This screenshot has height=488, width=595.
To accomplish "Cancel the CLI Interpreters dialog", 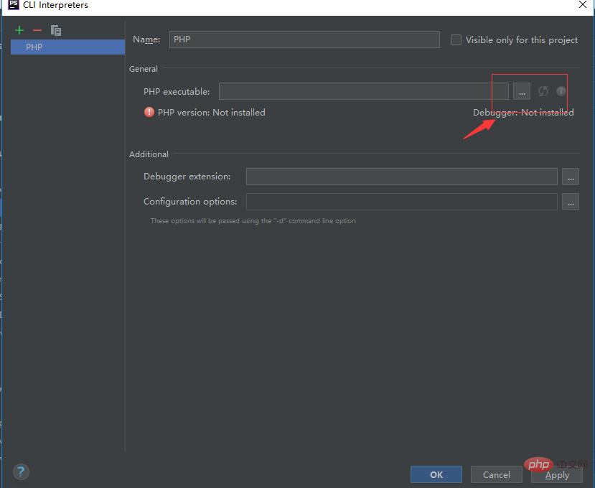I will coord(496,474).
